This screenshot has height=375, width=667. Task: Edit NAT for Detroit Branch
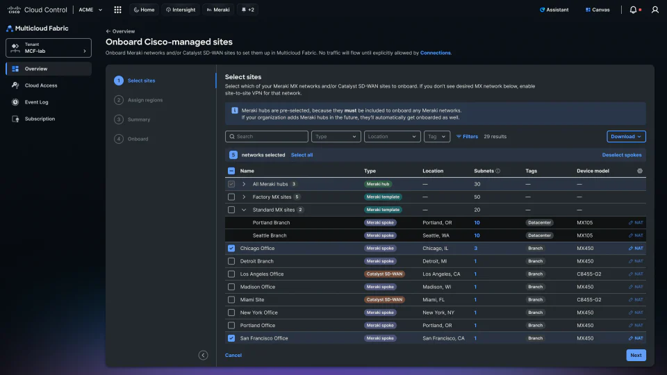point(636,261)
